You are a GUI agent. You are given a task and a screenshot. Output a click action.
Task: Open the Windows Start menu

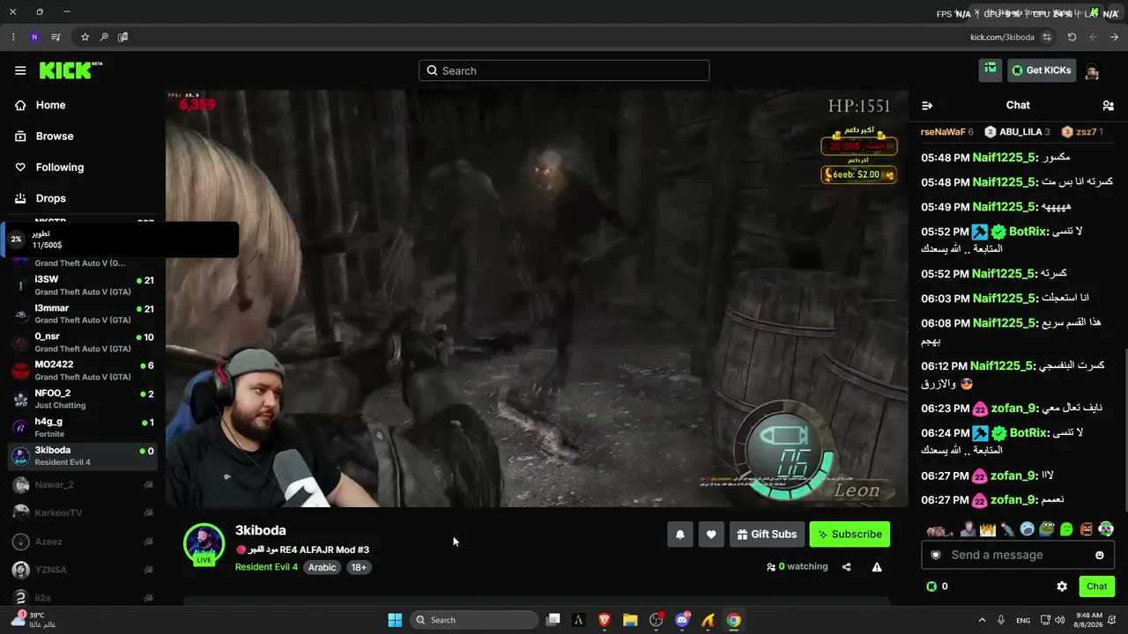[x=395, y=620]
